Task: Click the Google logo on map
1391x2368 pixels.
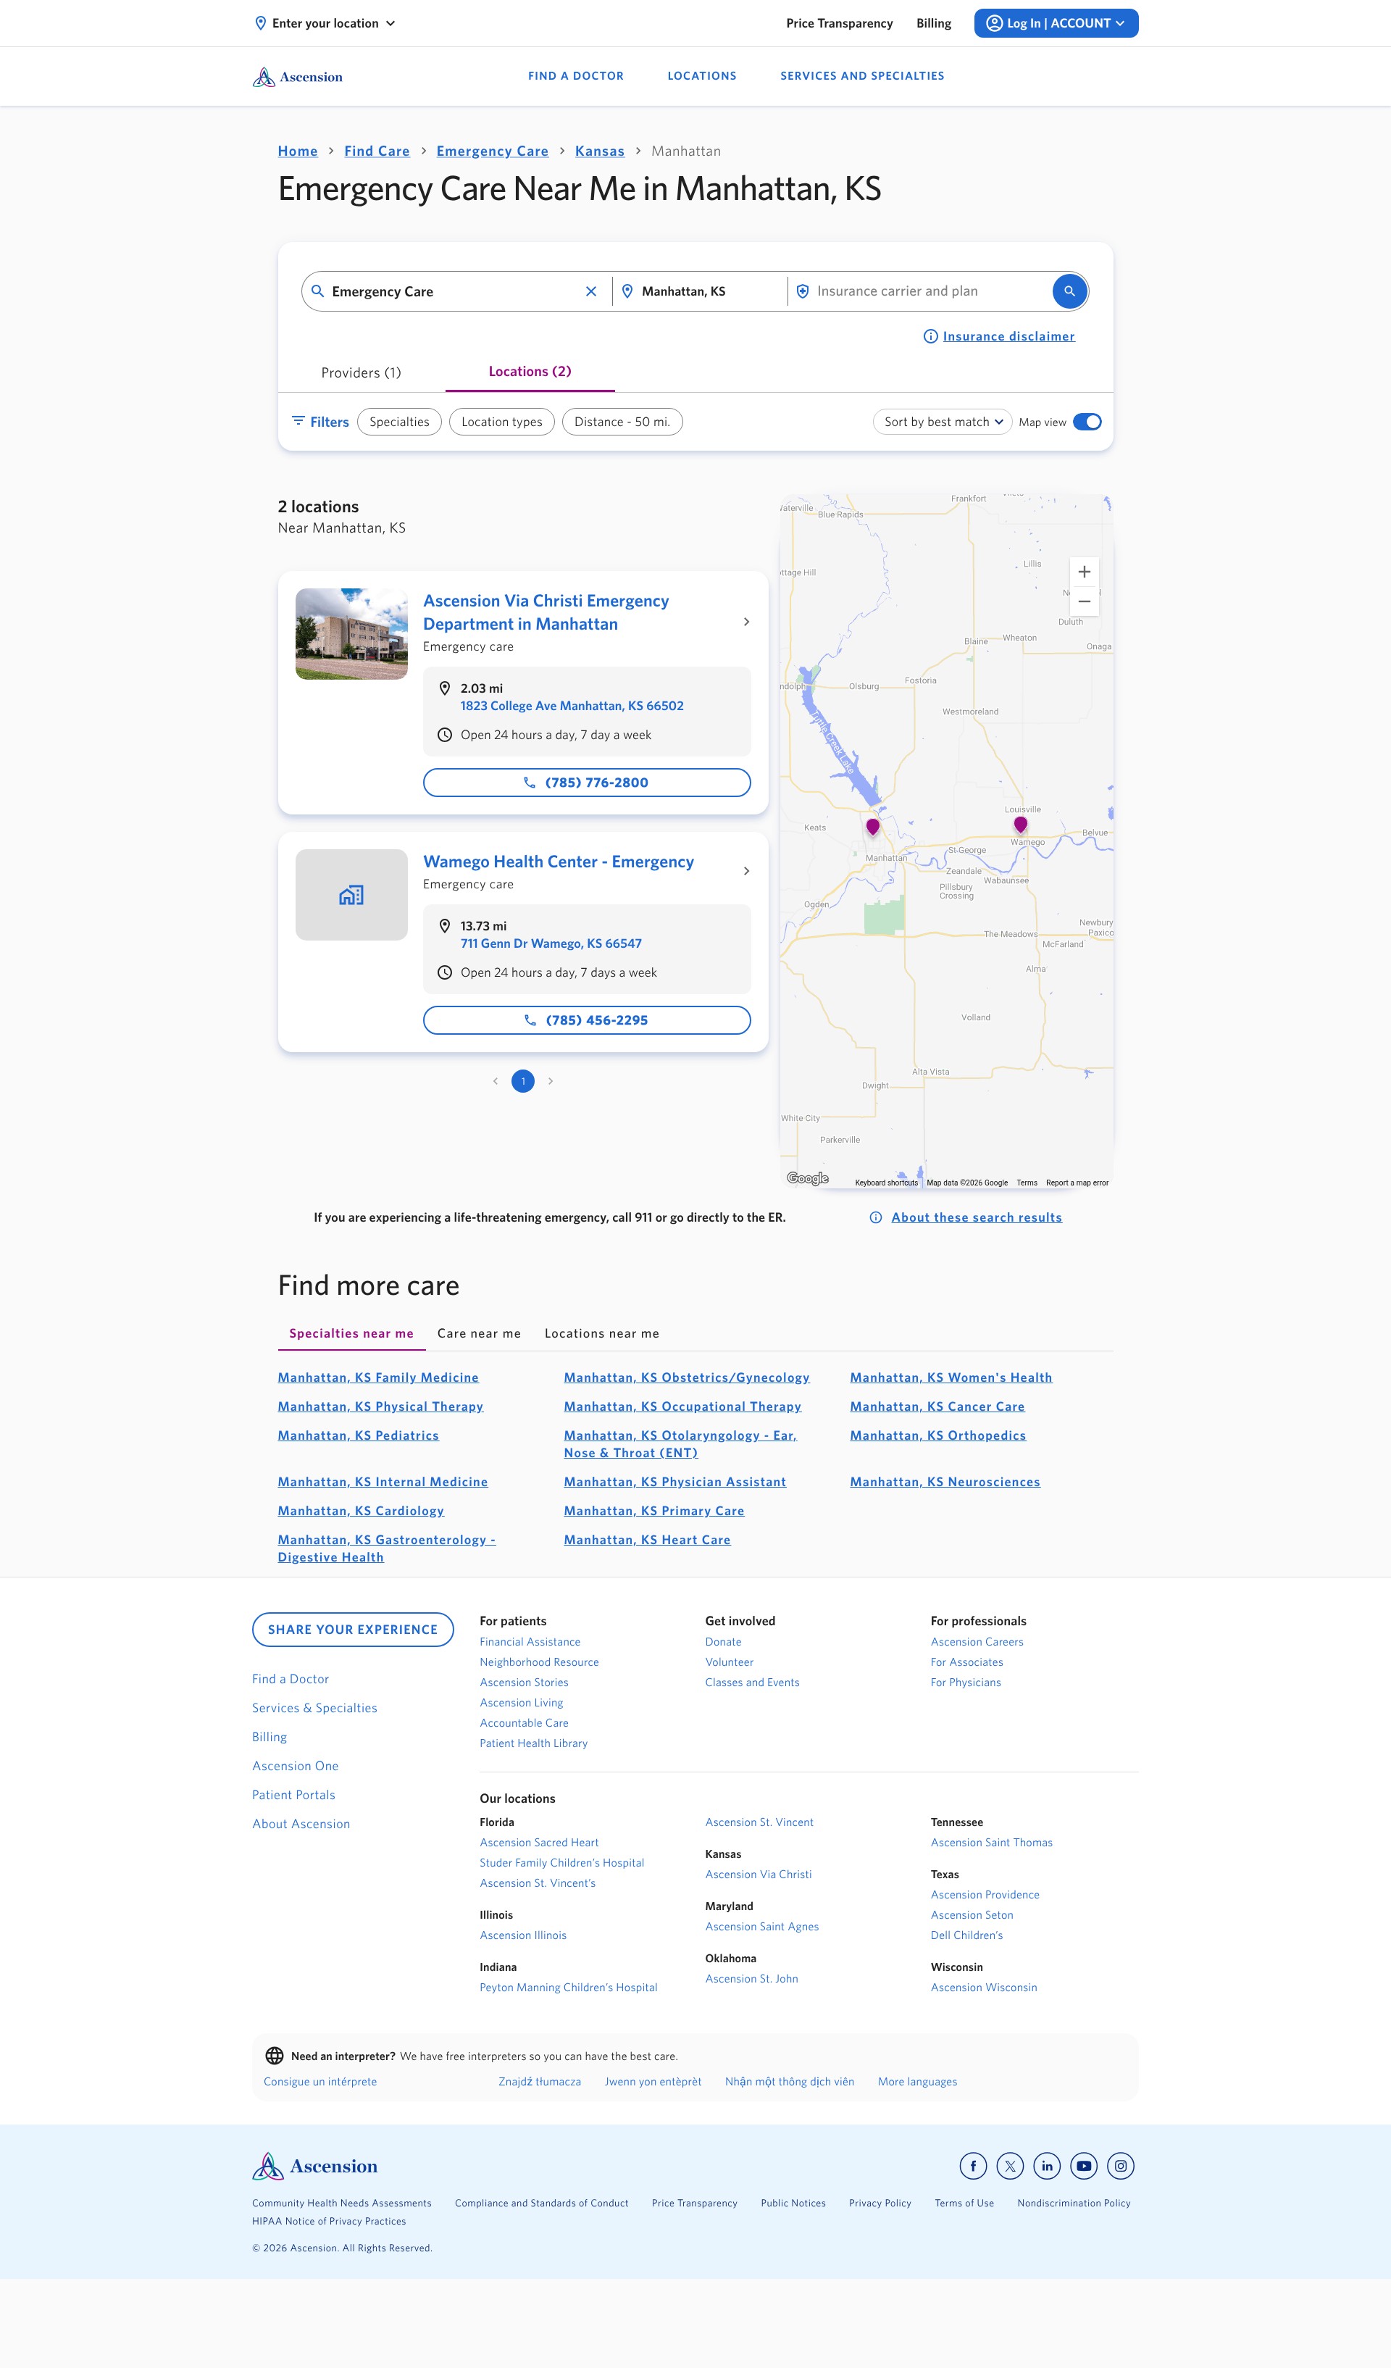Action: (808, 1178)
